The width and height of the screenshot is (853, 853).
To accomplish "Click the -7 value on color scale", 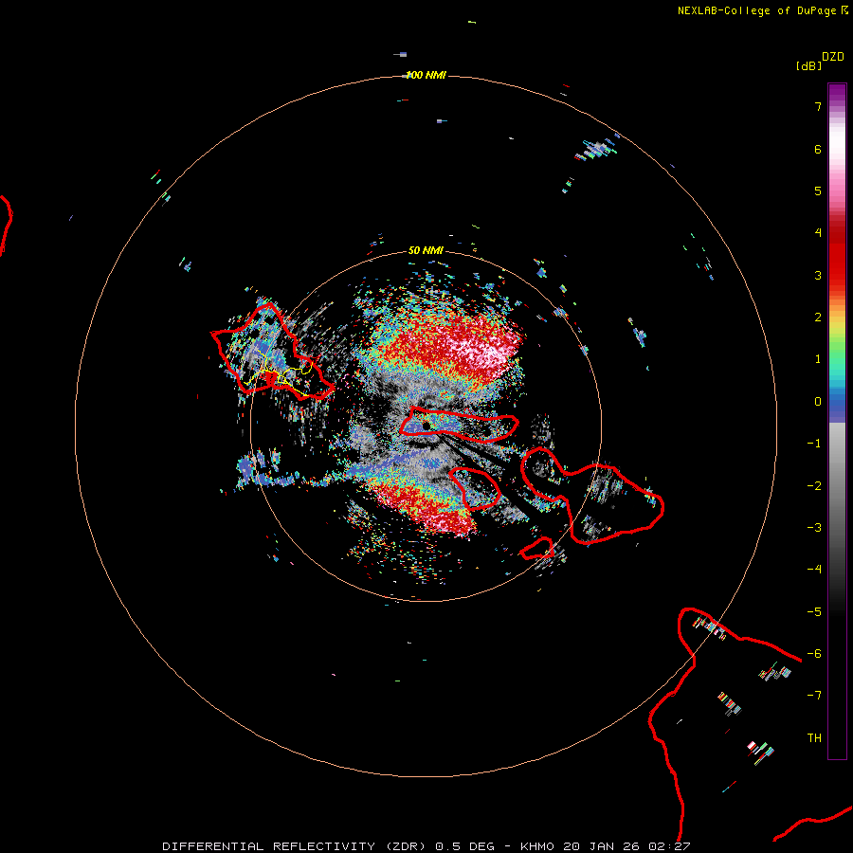I will [814, 696].
